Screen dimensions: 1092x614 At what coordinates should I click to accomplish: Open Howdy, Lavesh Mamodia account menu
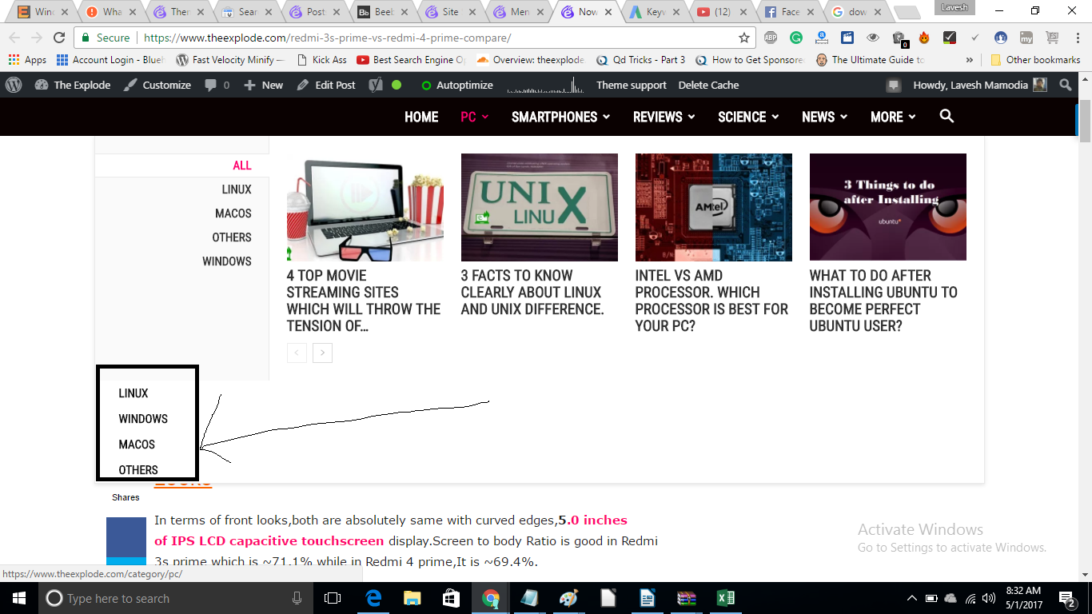point(980,85)
